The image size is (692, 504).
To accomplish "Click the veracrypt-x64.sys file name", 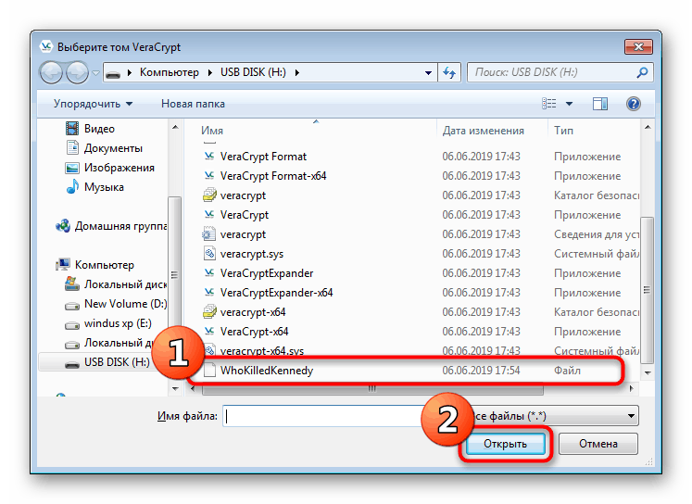I will pos(262,351).
